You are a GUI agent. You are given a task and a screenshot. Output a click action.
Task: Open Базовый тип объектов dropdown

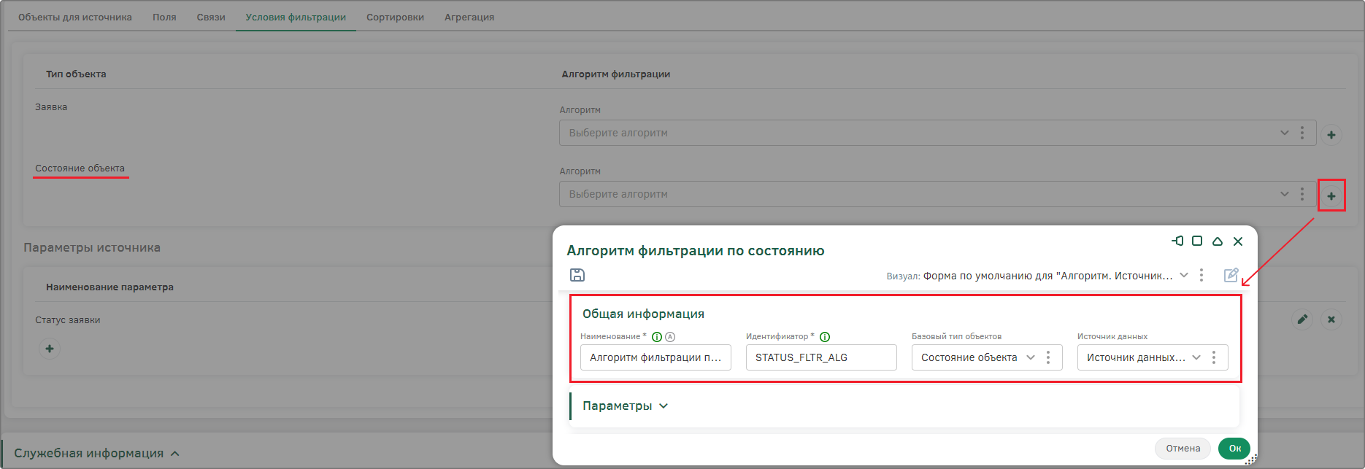coord(1031,357)
